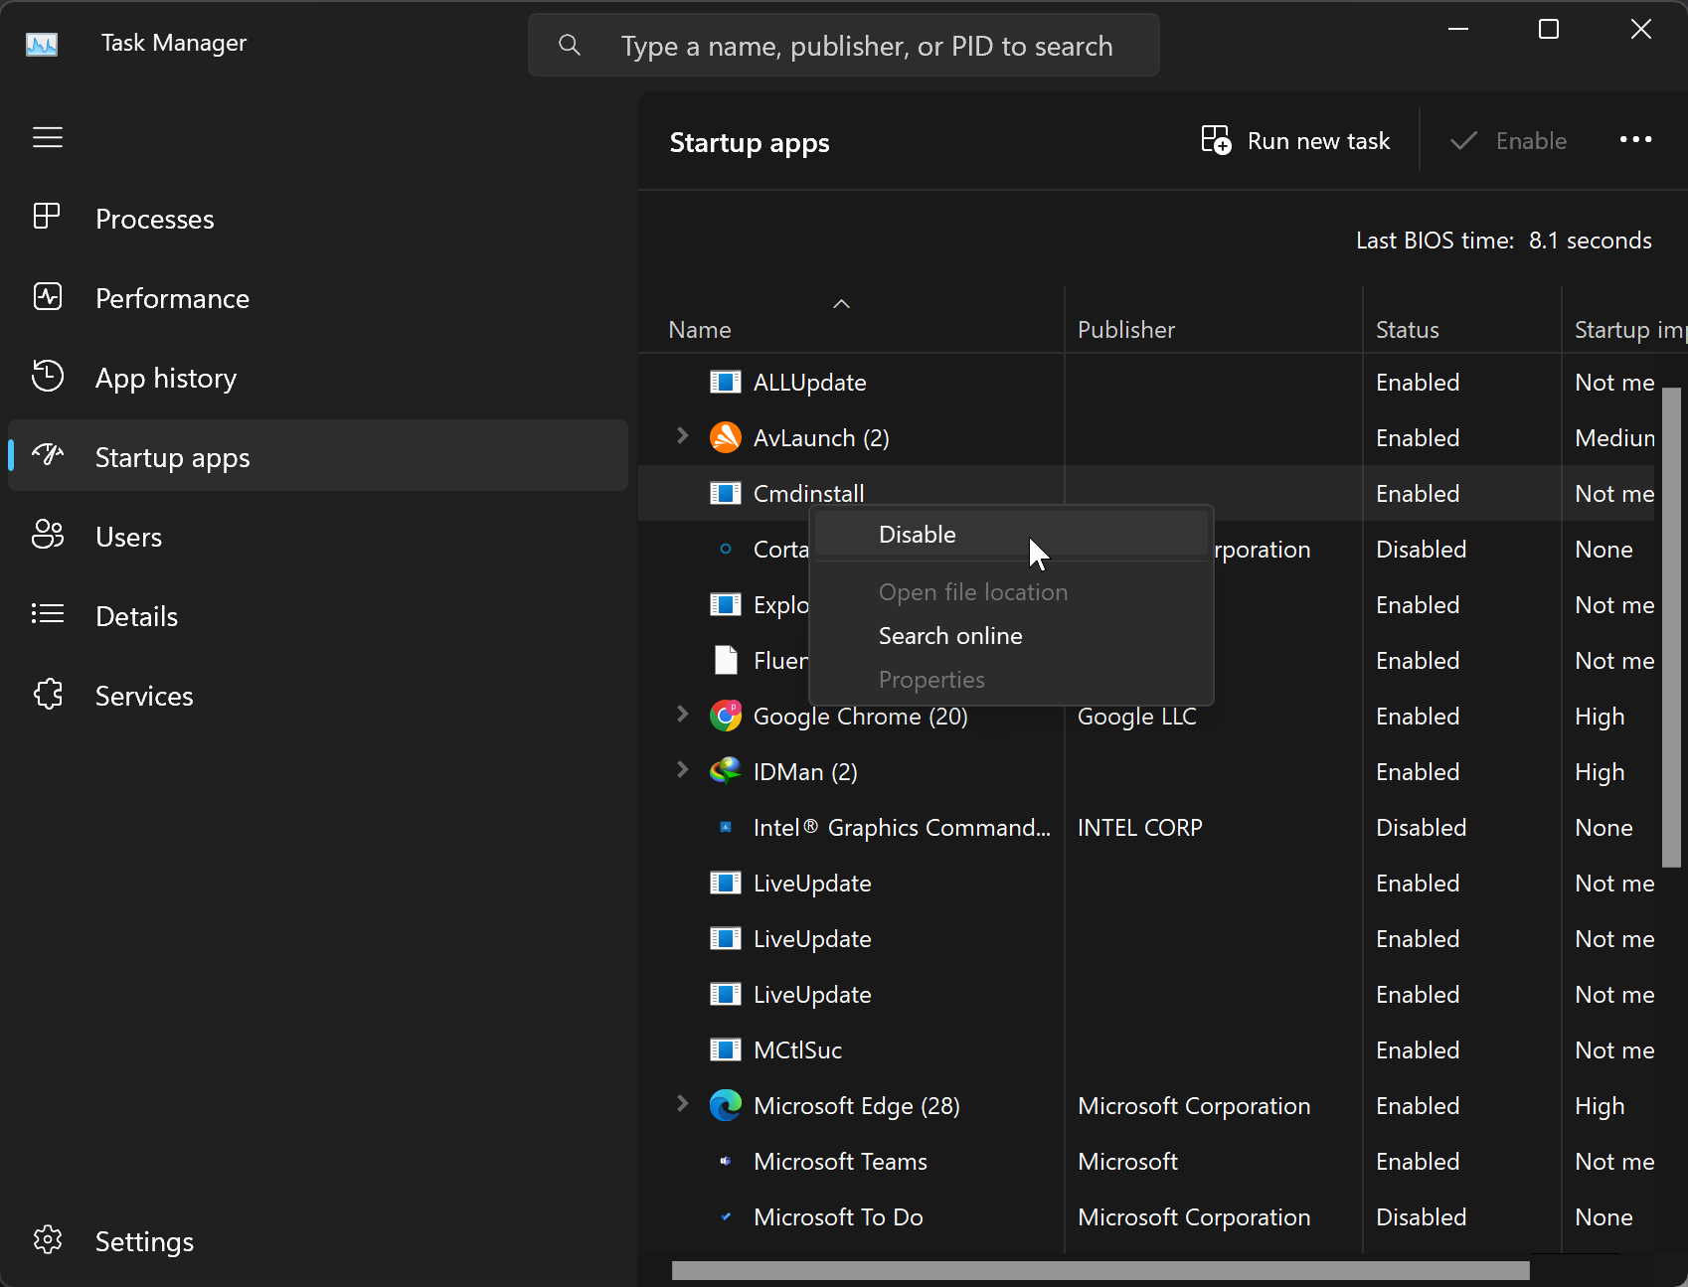The width and height of the screenshot is (1688, 1287).
Task: Expand the Google Chrome (20) group
Action: (x=682, y=714)
